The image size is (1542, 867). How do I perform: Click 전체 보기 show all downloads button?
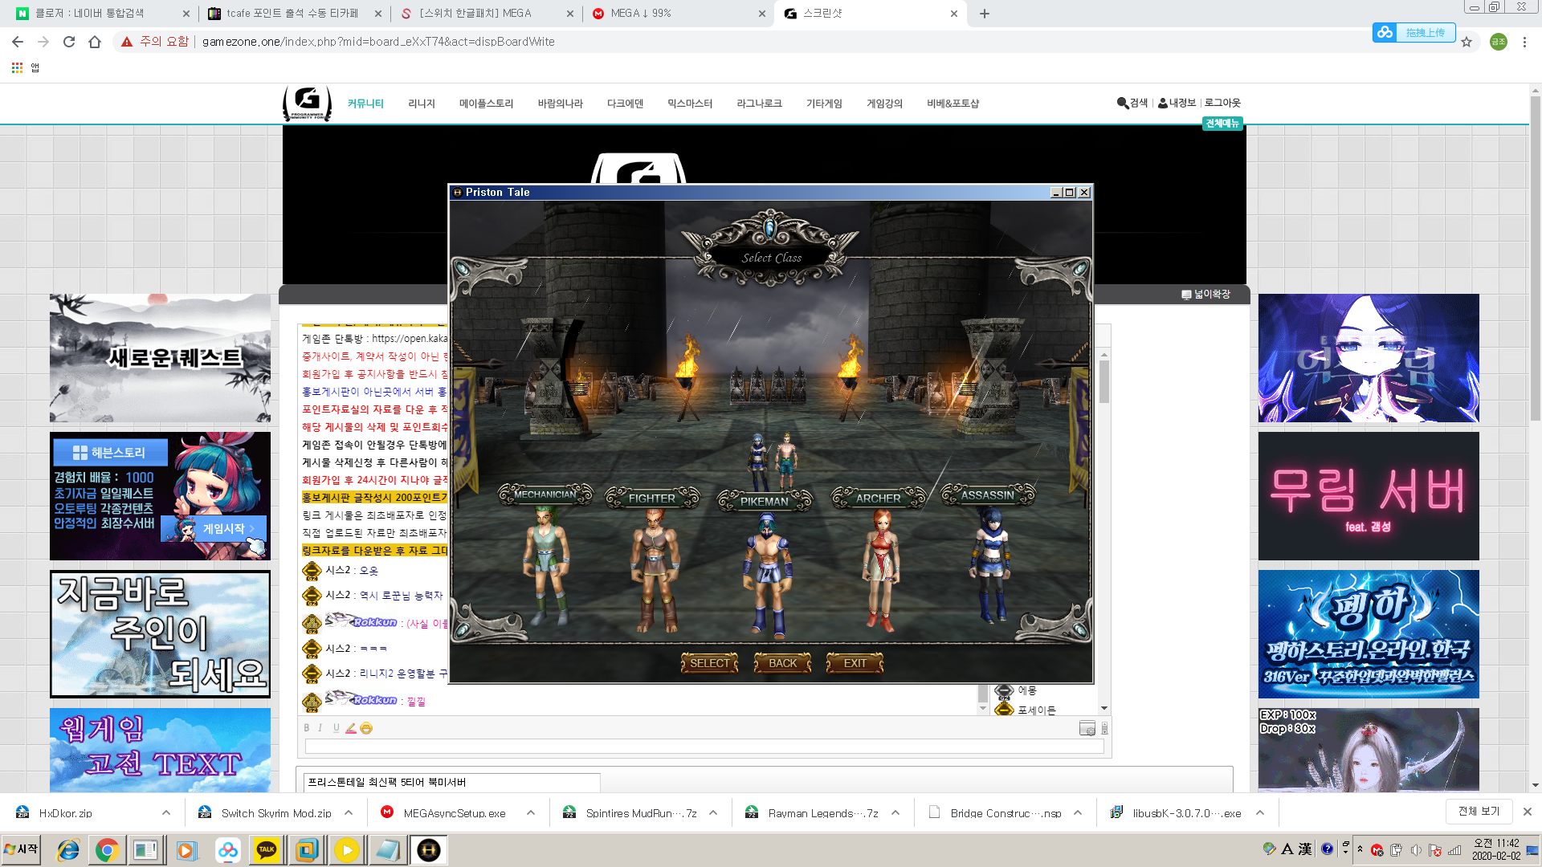[1479, 812]
